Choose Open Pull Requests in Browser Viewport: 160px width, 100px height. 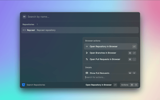[x=105, y=59]
